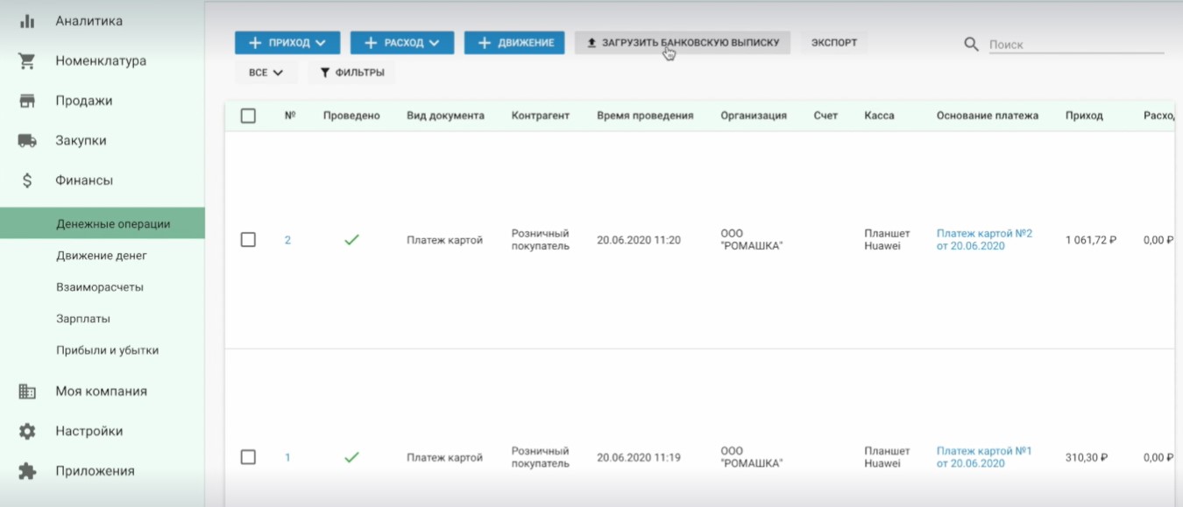The image size is (1183, 507).
Task: Open link Платеж картой №2 от 20.06.2020
Action: click(984, 240)
